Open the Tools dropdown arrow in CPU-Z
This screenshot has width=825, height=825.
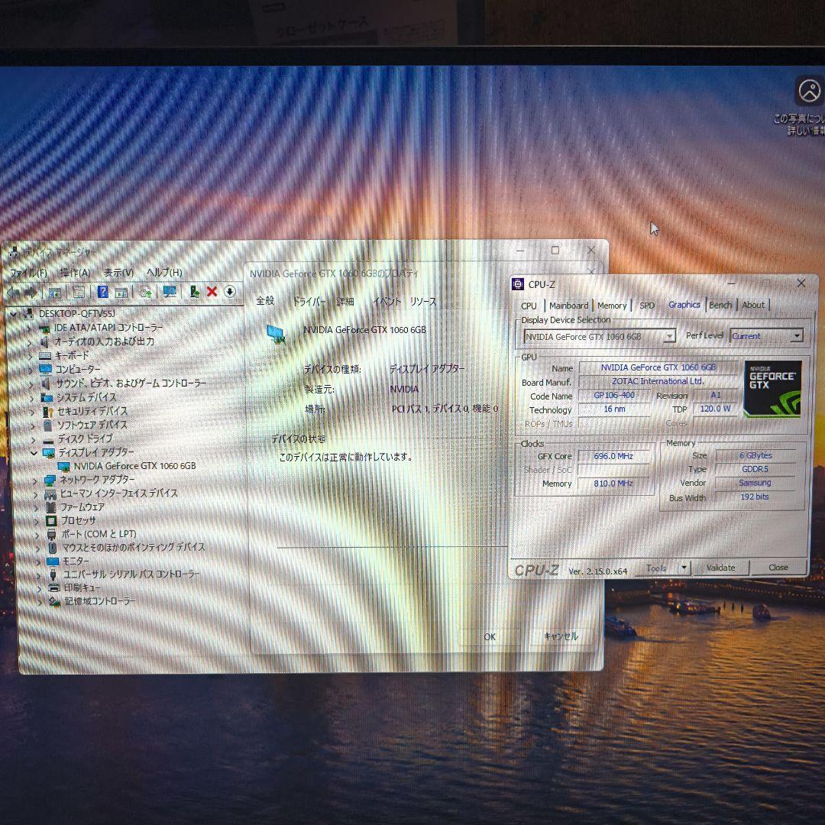coord(684,568)
